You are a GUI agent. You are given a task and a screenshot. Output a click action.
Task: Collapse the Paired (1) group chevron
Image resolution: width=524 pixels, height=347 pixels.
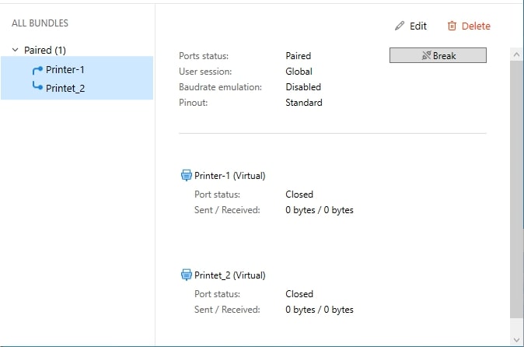15,50
